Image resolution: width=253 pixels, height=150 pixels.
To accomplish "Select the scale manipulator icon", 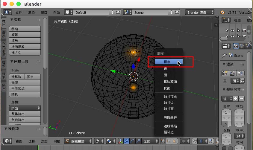I will [138, 141].
